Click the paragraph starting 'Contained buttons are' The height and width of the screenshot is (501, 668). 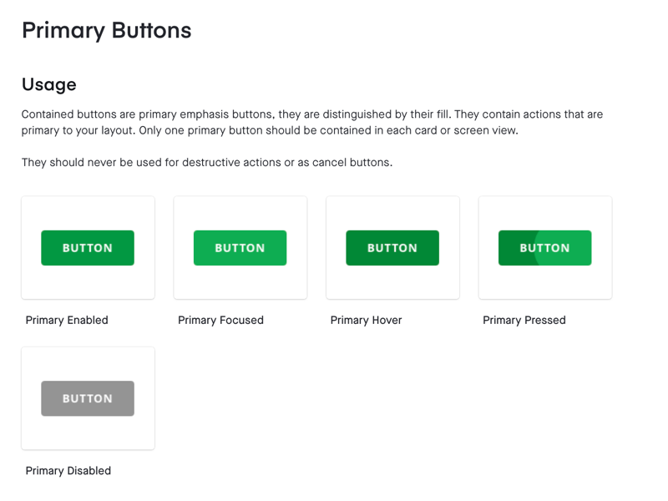[x=312, y=122]
